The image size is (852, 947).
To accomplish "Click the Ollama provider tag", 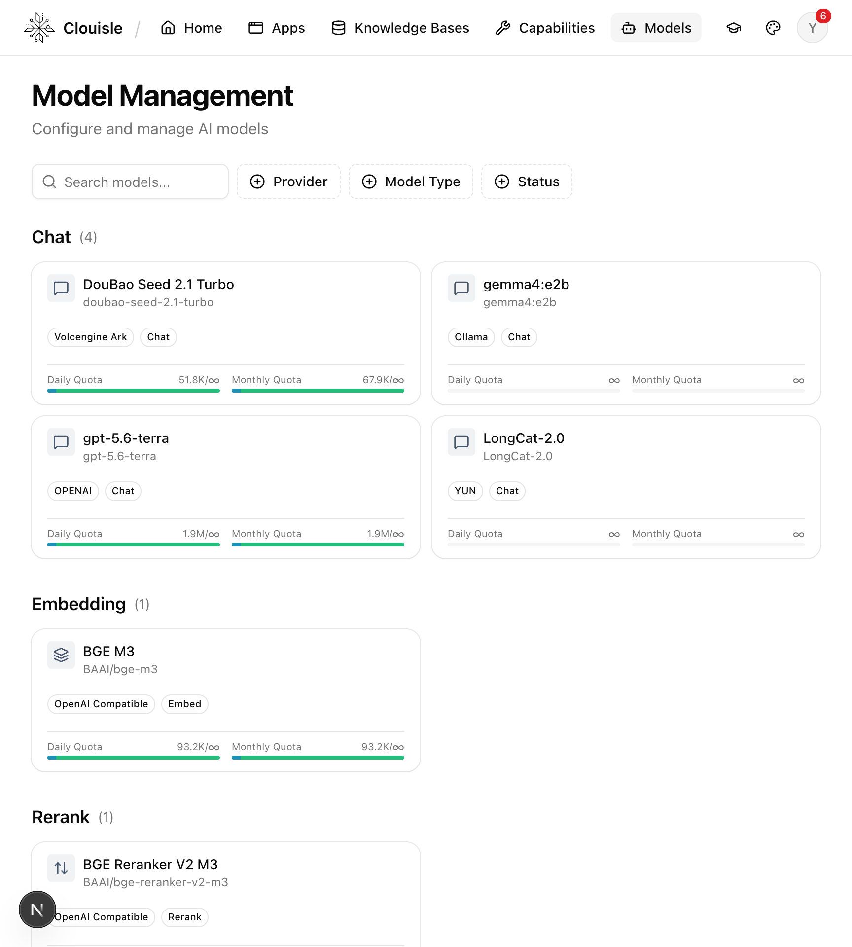I will click(x=471, y=337).
